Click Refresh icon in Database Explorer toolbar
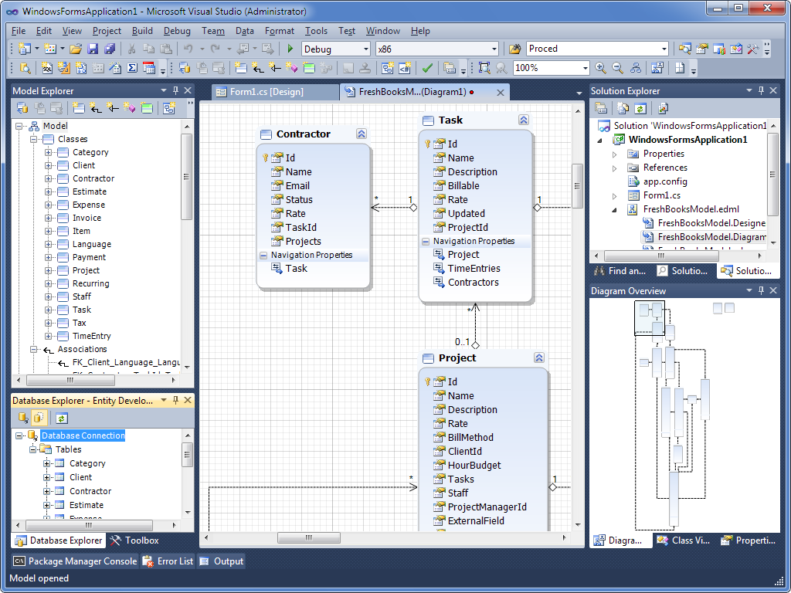Screen dimensions: 791x593 [x=62, y=418]
